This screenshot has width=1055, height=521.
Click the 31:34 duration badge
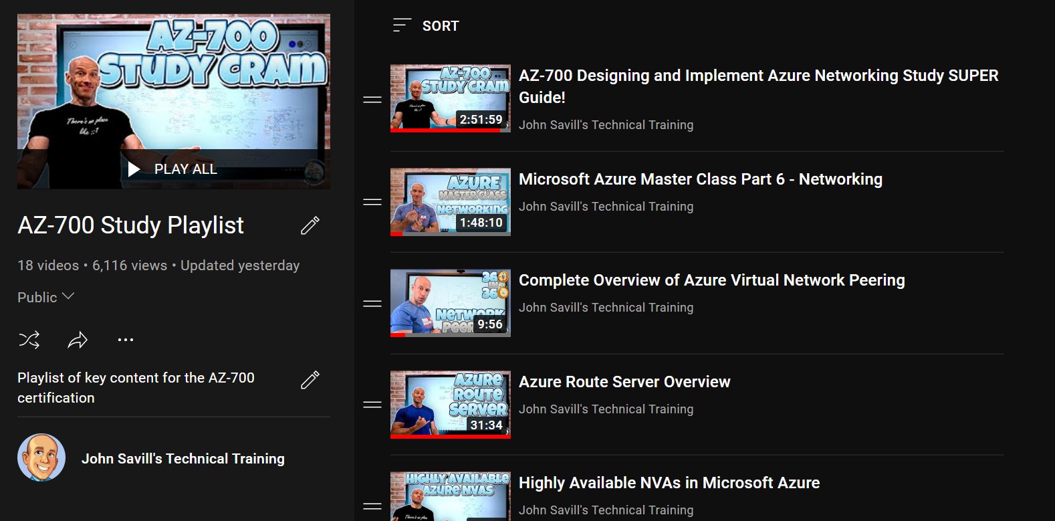(486, 425)
